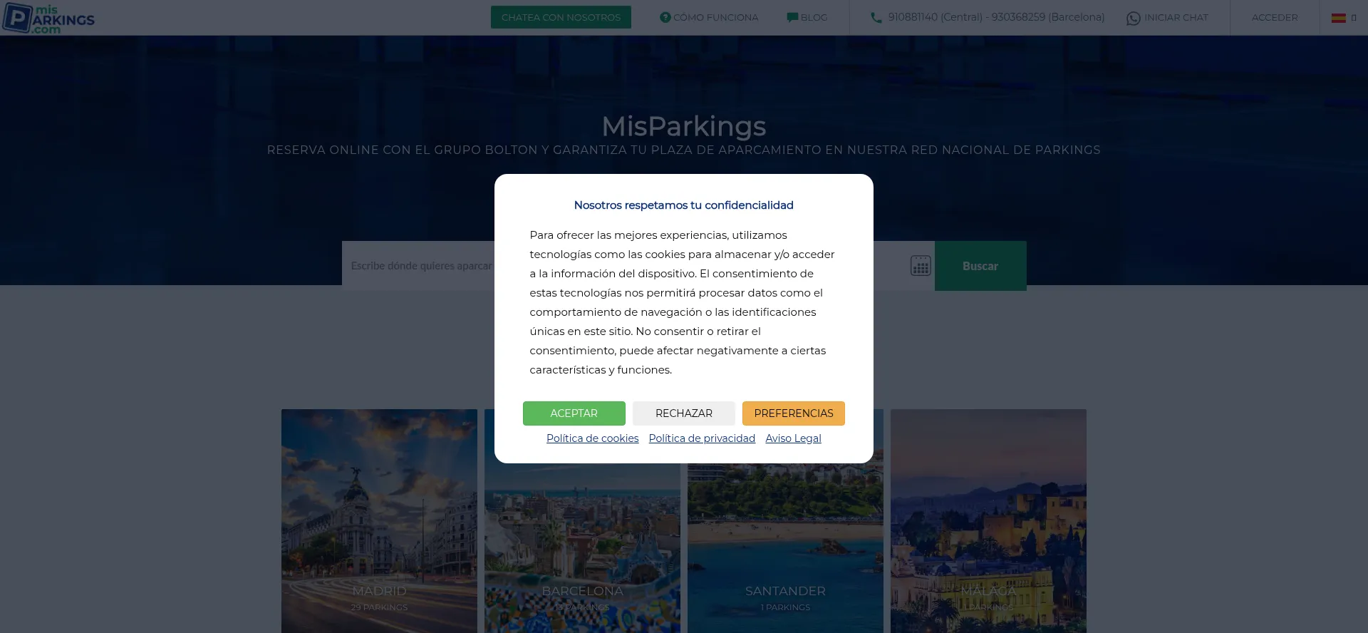Accept cookies with the ACEPTAR button
This screenshot has height=633, width=1368.
pyautogui.click(x=574, y=413)
